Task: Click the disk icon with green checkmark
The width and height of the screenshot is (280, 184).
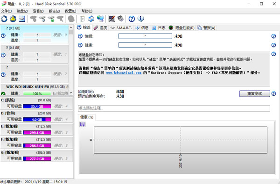Action: pos(51,19)
